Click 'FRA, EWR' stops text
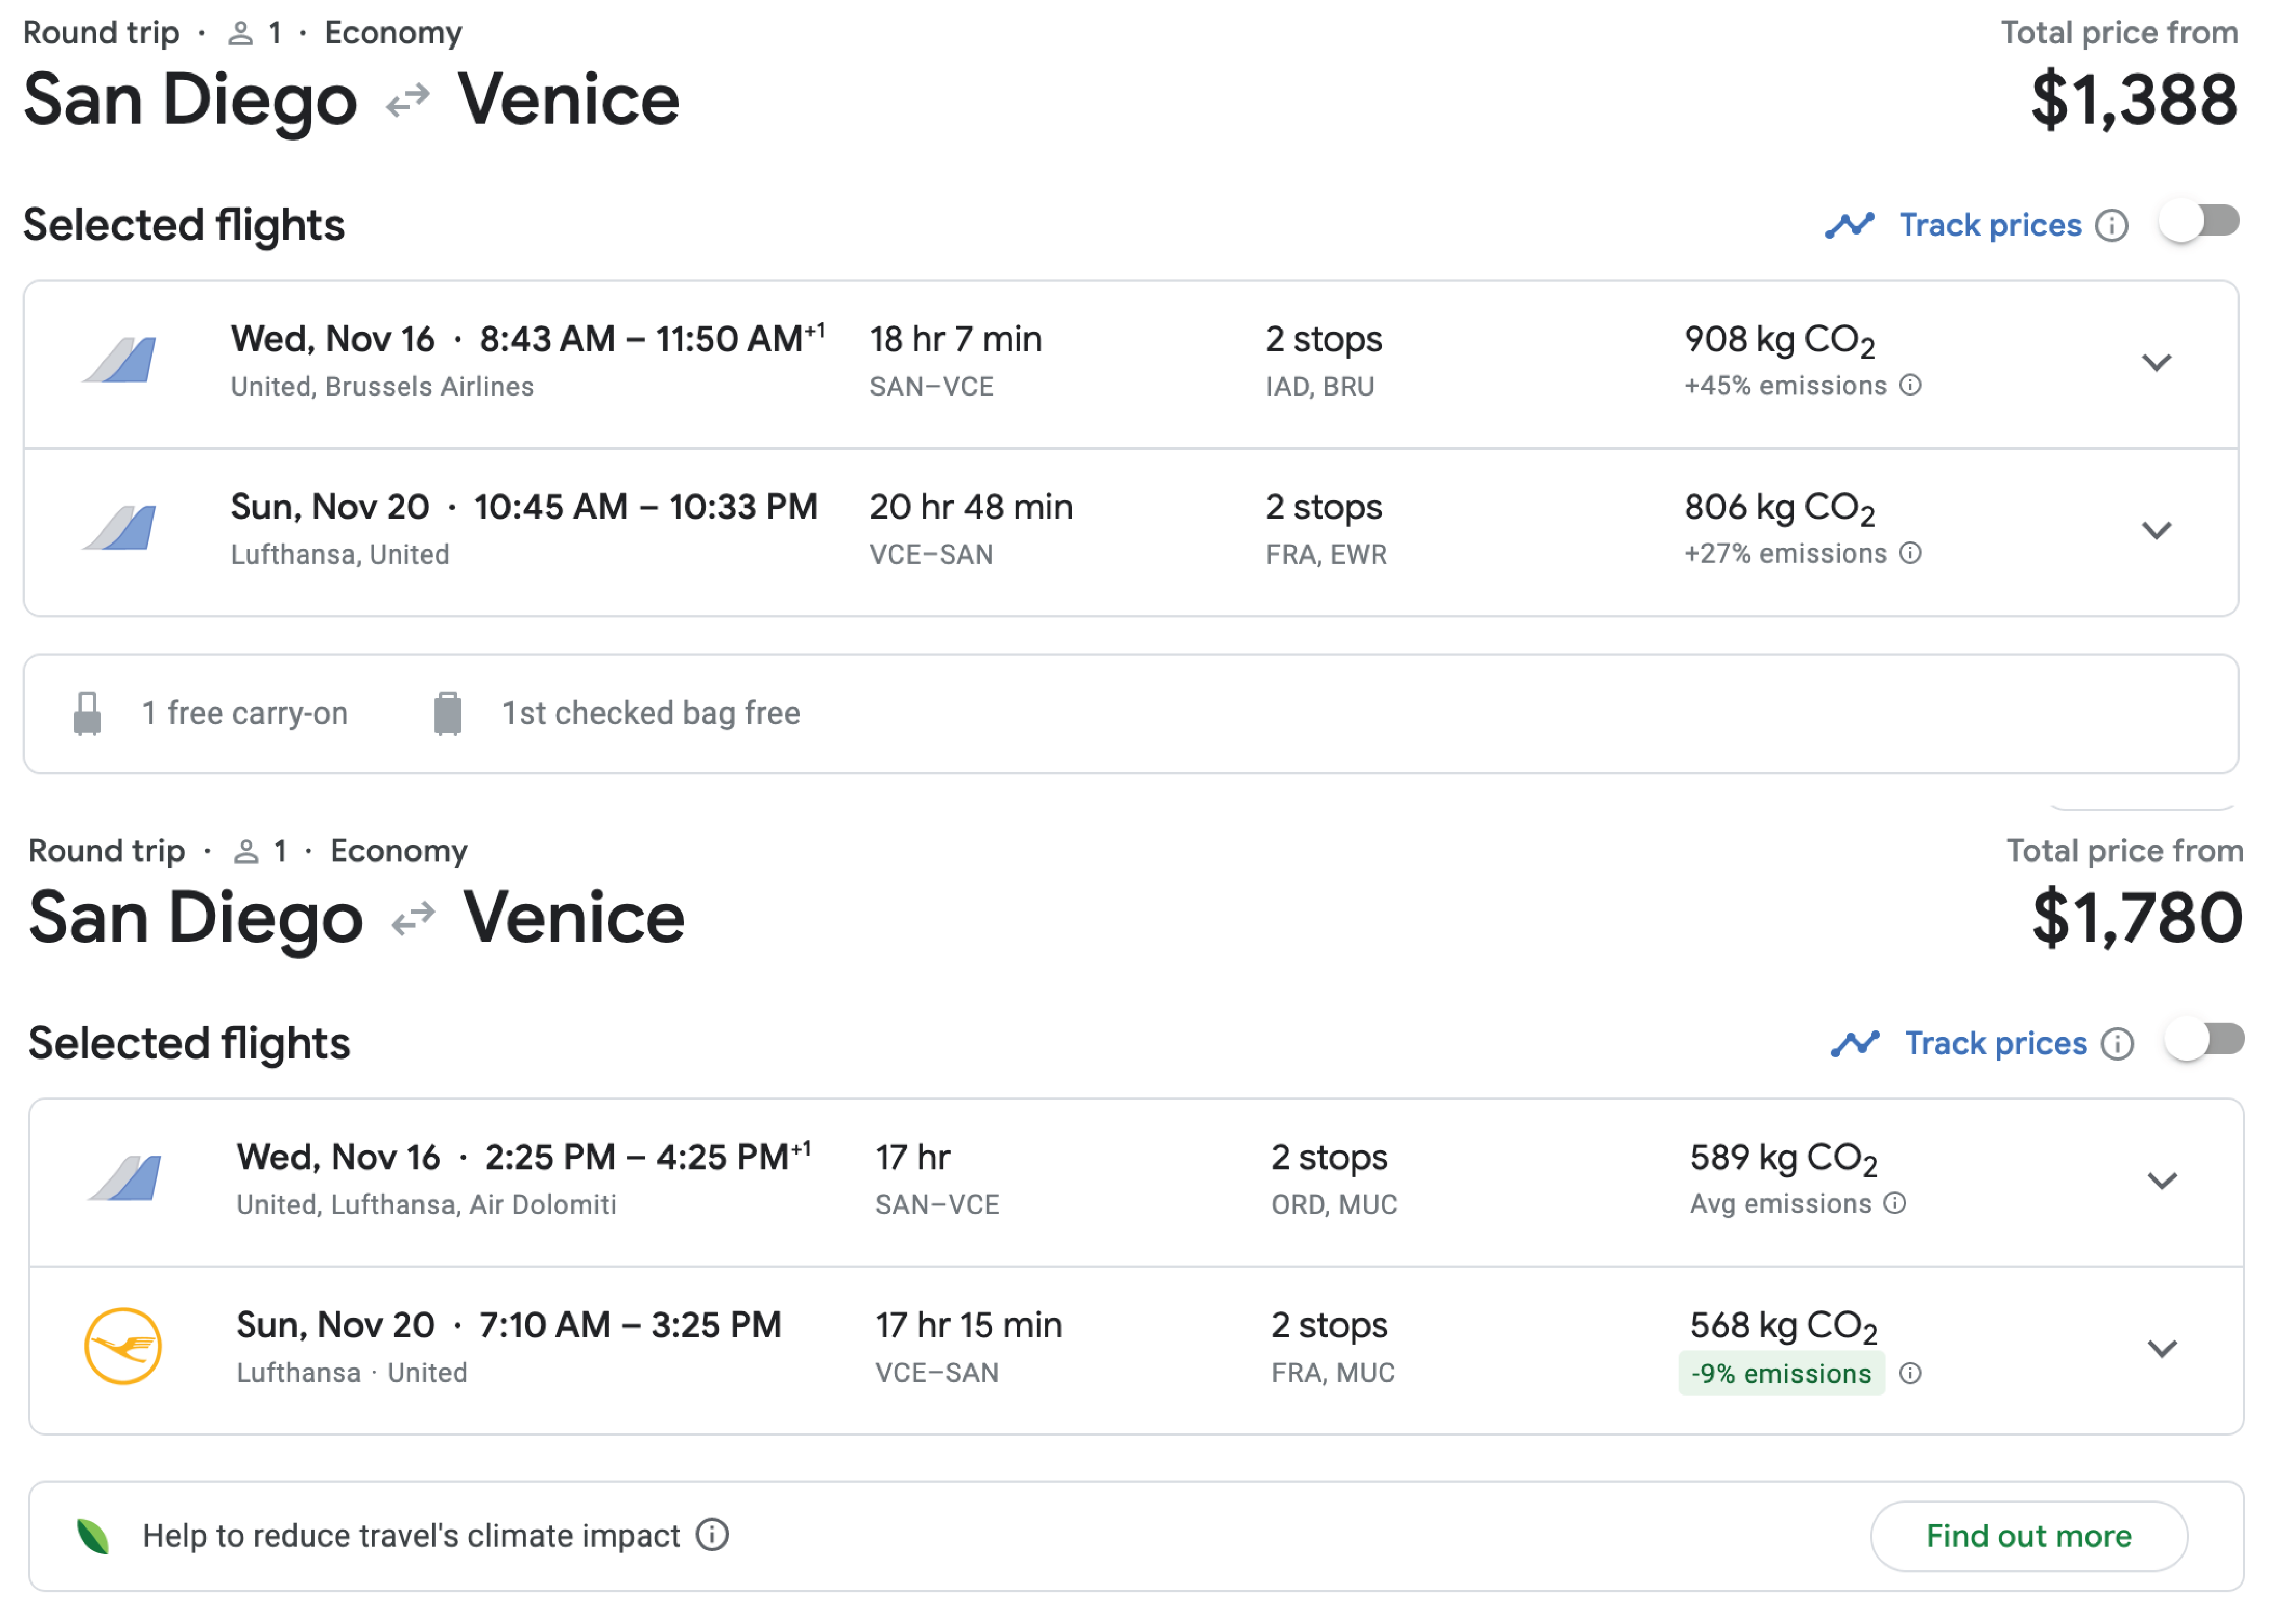This screenshot has height=1624, width=2272. coord(1326,555)
